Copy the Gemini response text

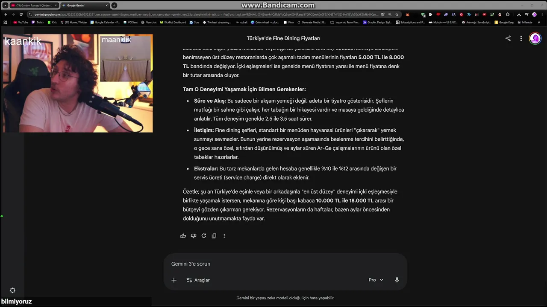click(214, 236)
